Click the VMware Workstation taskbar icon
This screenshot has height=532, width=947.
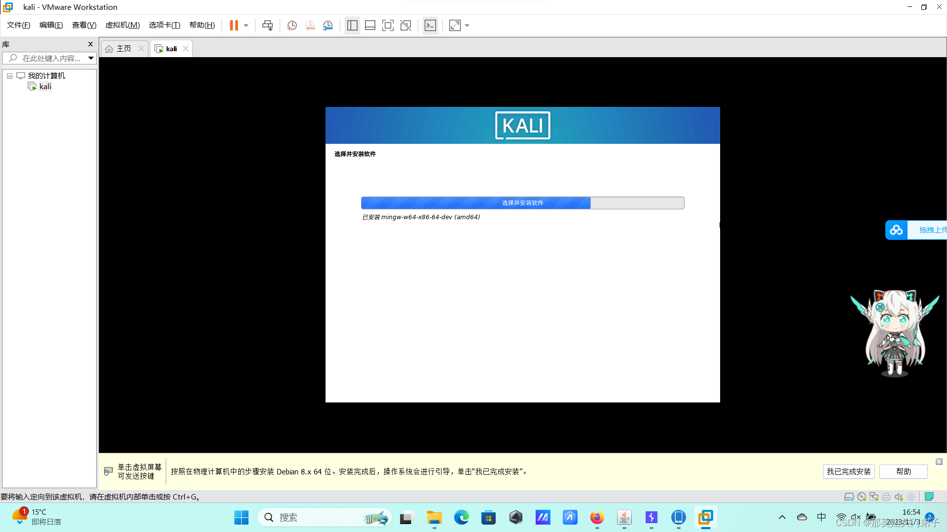tap(705, 517)
